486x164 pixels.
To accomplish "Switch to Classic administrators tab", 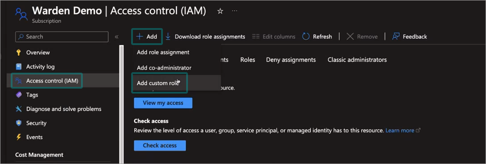I will click(357, 60).
